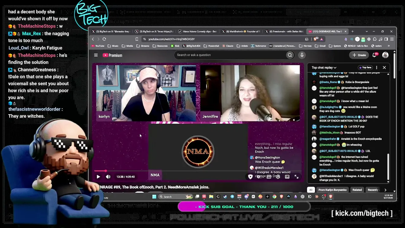This screenshot has width=405, height=228.
Task: Show more filter chips with the right arrow
Action: [385, 190]
